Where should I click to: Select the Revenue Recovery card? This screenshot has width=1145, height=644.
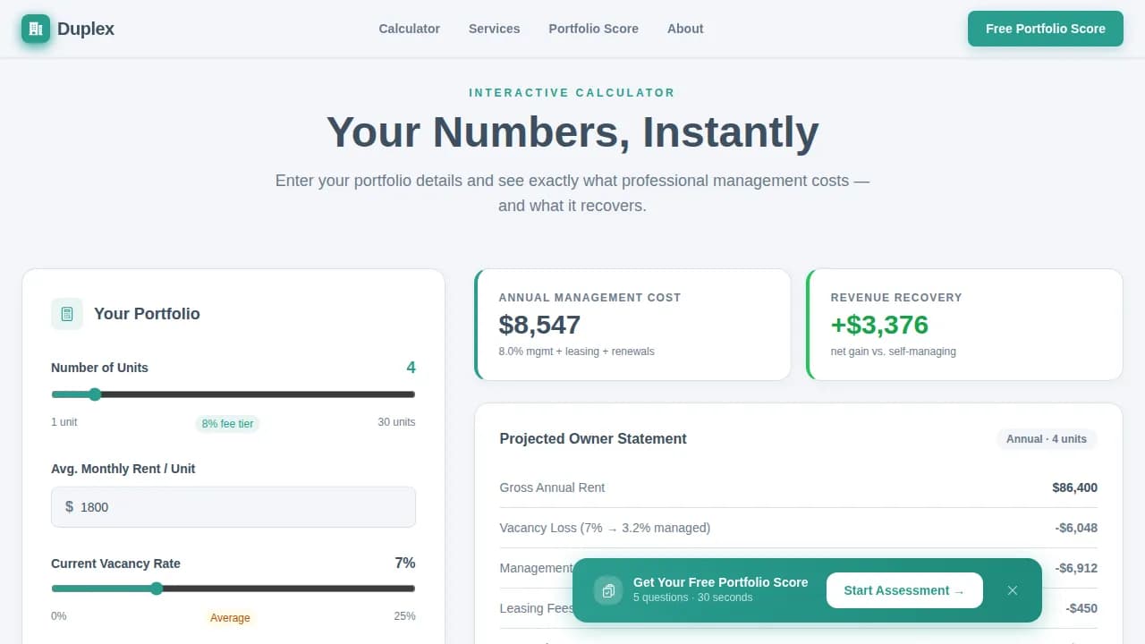coord(964,324)
